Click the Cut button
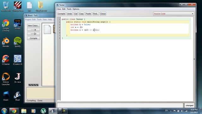This screenshot has width=202, height=114. tap(76, 14)
